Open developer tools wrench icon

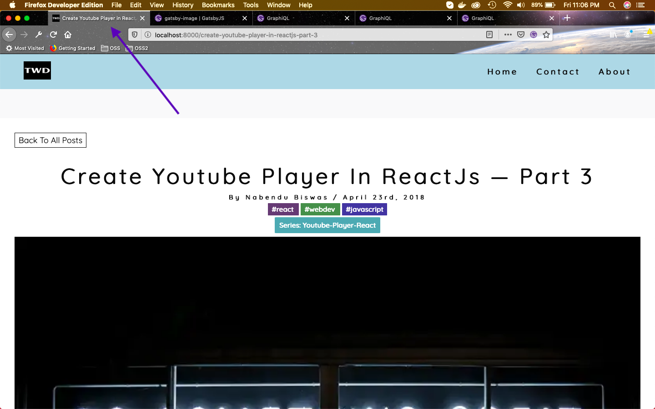point(39,35)
